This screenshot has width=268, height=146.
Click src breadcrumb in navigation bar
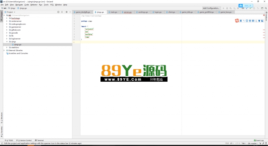[x=4, y=8]
